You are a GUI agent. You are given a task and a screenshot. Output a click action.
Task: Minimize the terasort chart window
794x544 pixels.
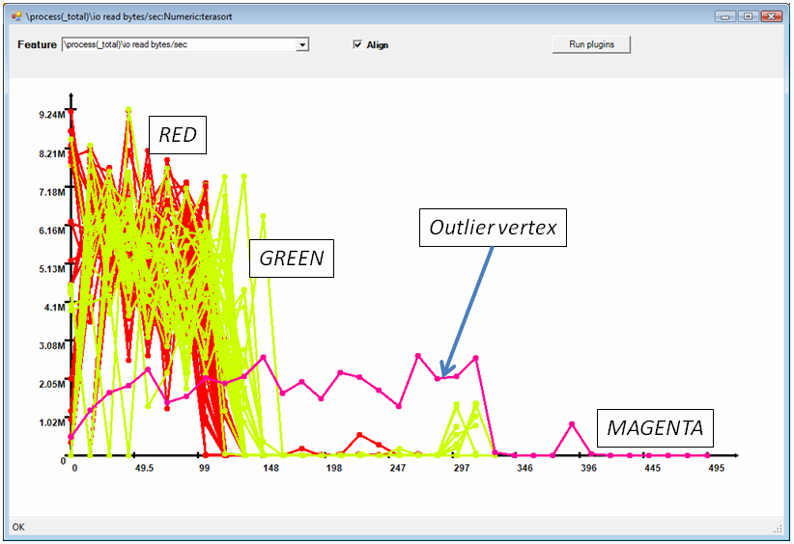pos(725,16)
